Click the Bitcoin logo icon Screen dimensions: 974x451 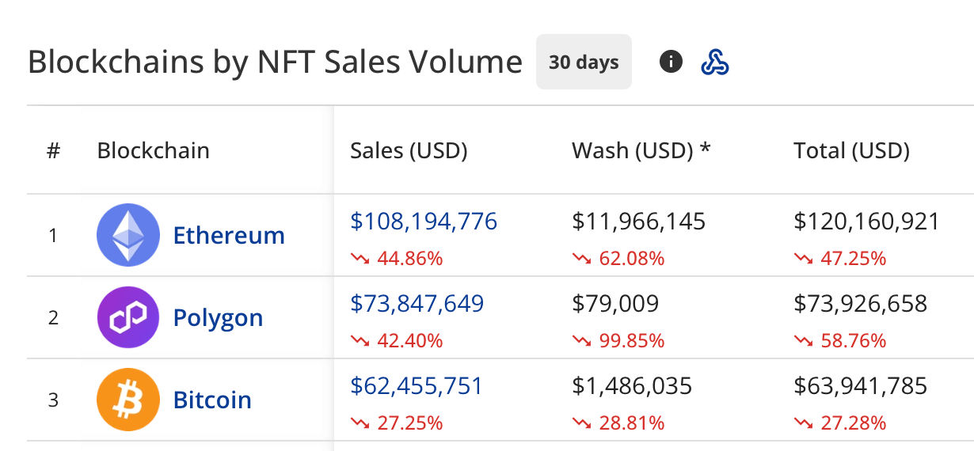(127, 400)
